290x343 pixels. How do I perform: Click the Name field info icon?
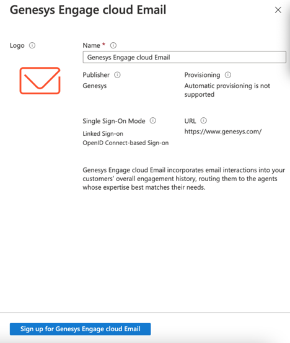(113, 45)
